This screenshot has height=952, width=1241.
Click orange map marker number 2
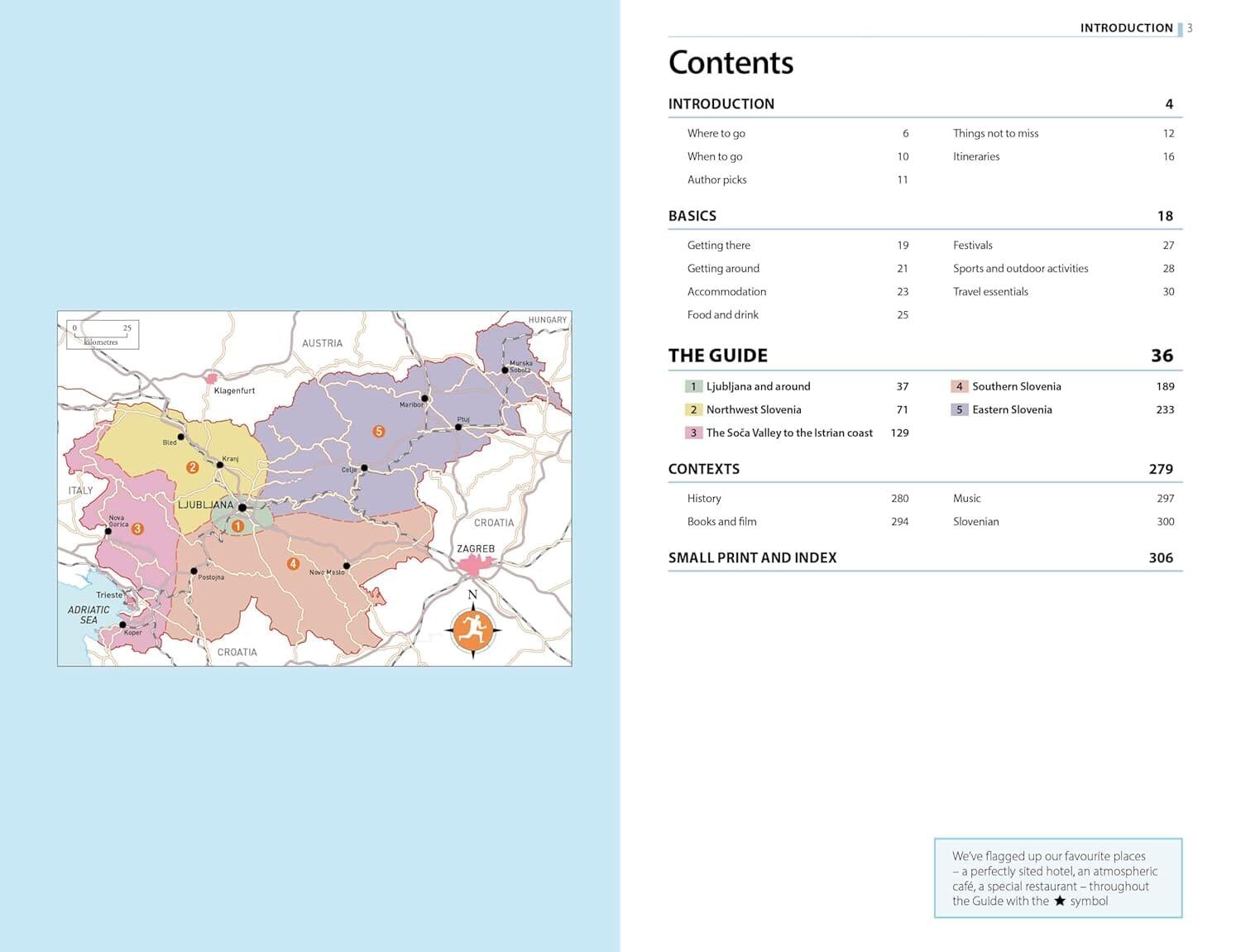(193, 467)
